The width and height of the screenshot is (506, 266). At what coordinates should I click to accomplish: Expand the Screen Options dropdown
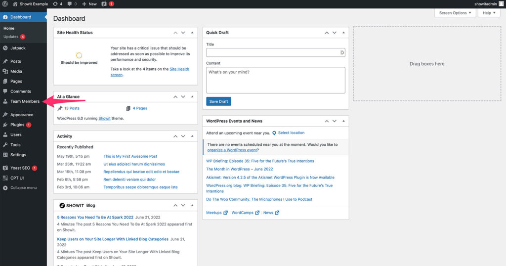pos(456,13)
